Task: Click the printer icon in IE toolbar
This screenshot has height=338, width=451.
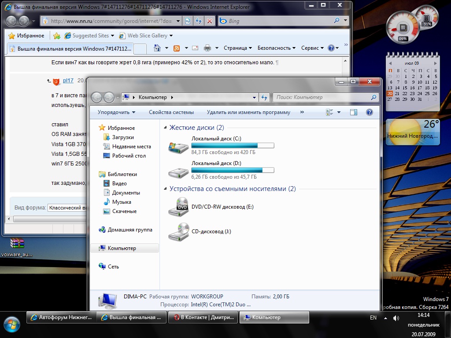Action: (x=207, y=48)
